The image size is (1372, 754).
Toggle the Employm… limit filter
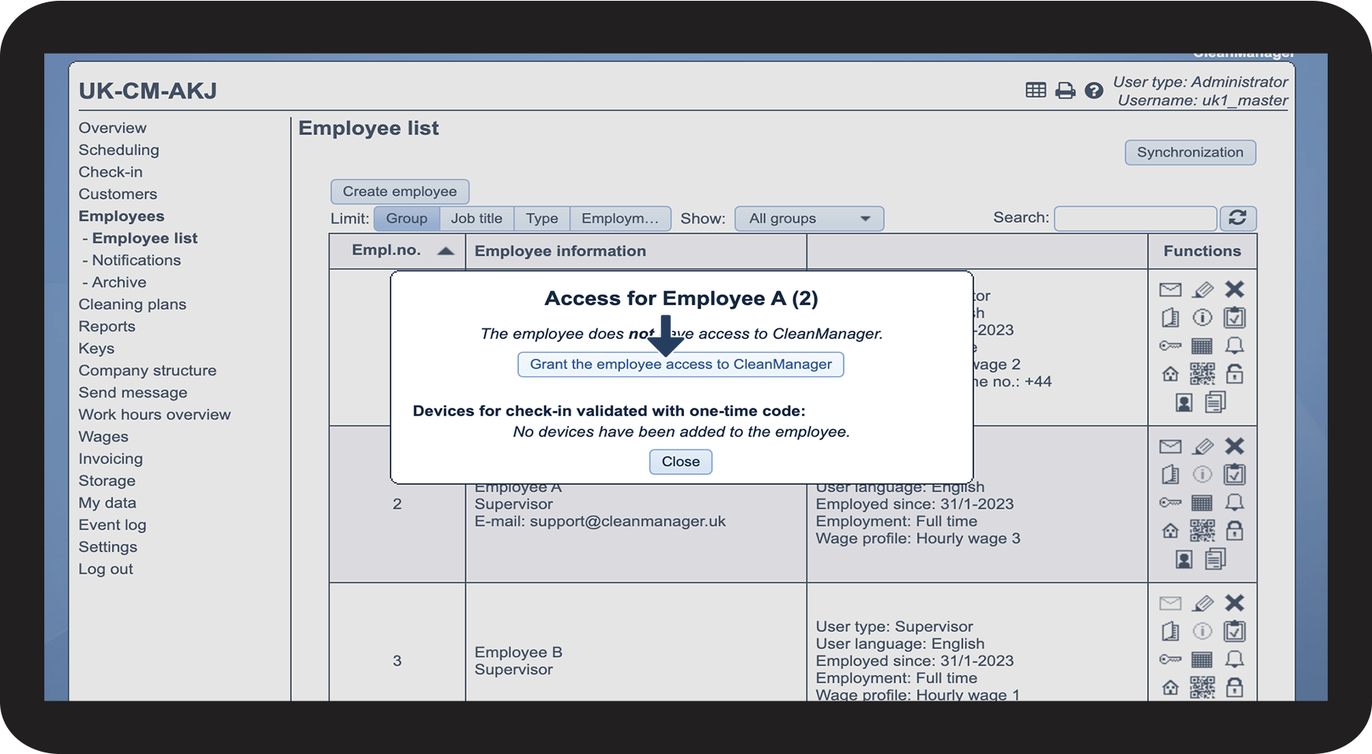click(620, 218)
